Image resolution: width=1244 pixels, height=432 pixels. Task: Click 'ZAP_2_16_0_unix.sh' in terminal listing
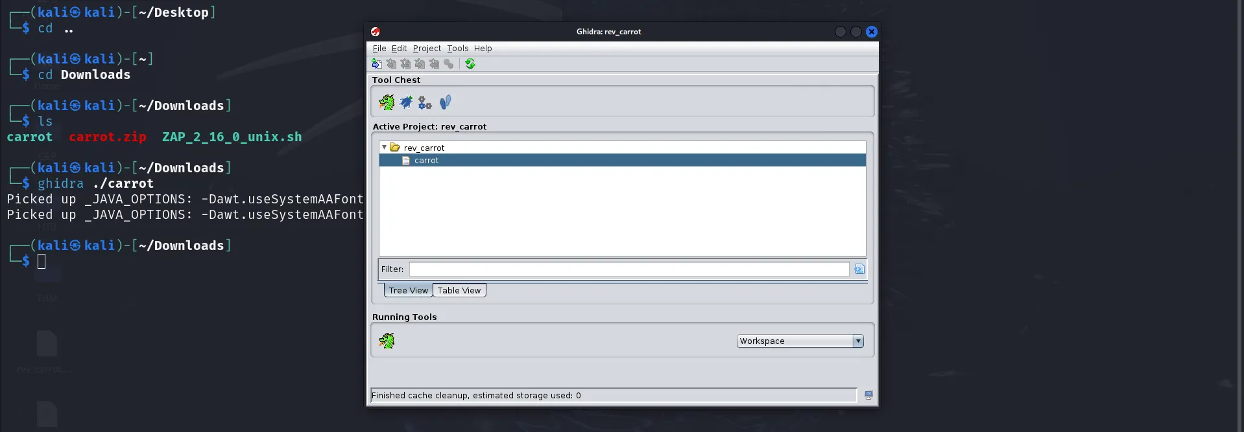232,137
